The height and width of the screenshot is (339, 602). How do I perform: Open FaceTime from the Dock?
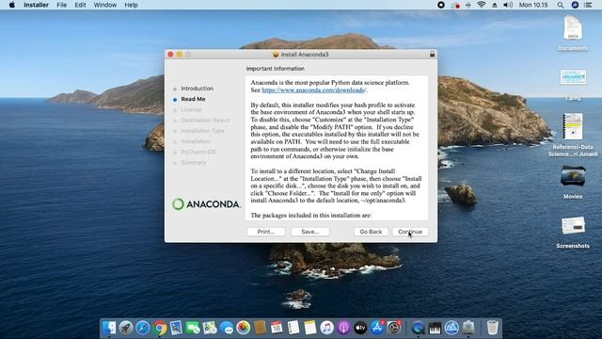[193, 328]
